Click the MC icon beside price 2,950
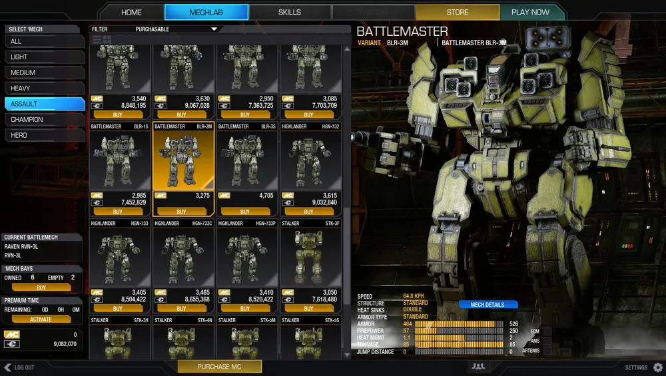666x376 pixels. pyautogui.click(x=224, y=98)
